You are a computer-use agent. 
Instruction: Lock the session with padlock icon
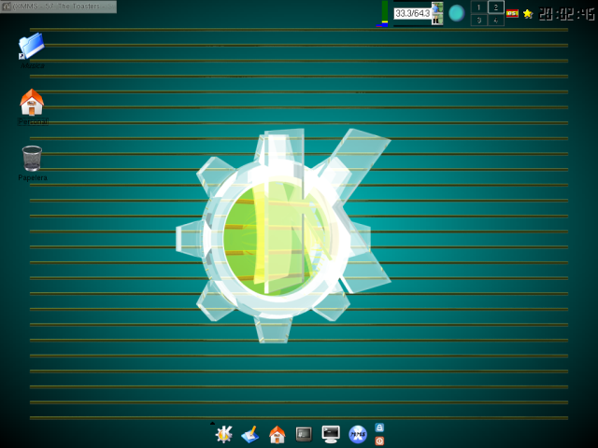379,427
